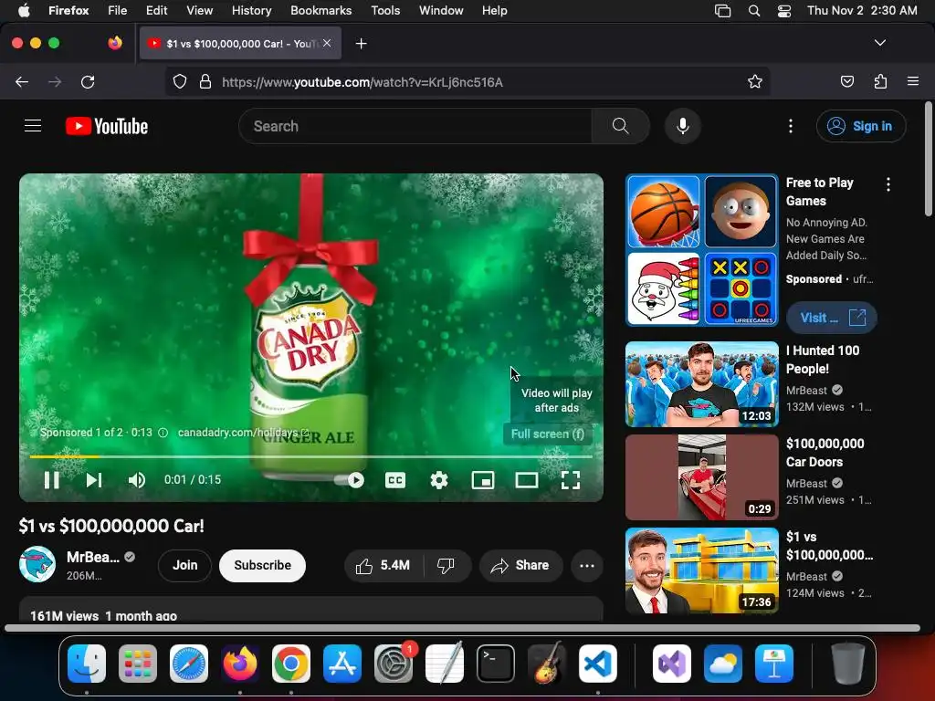Open Visual Studio Code from the dock
The image size is (935, 701).
pos(598,664)
